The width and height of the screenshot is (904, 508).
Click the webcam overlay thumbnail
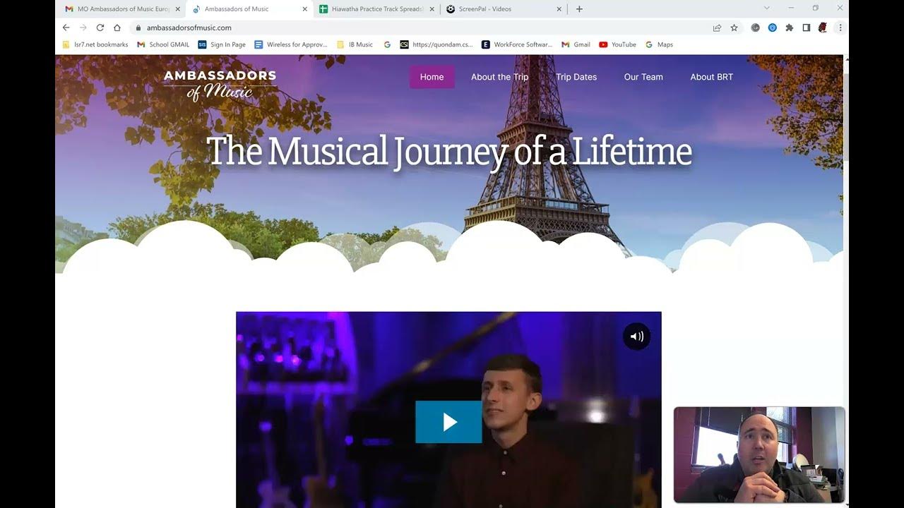point(759,455)
